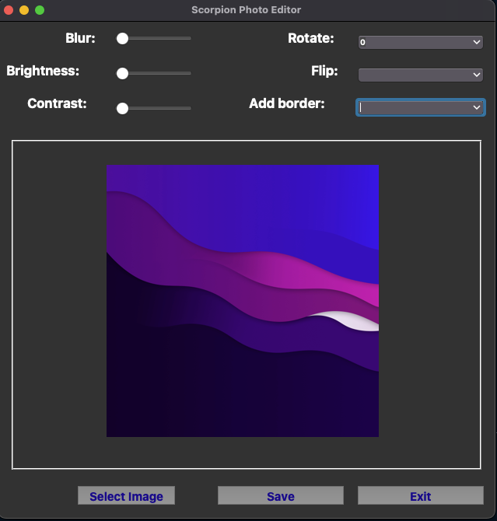Image resolution: width=497 pixels, height=521 pixels.
Task: Click the Brightness slider handle
Action: 122,73
